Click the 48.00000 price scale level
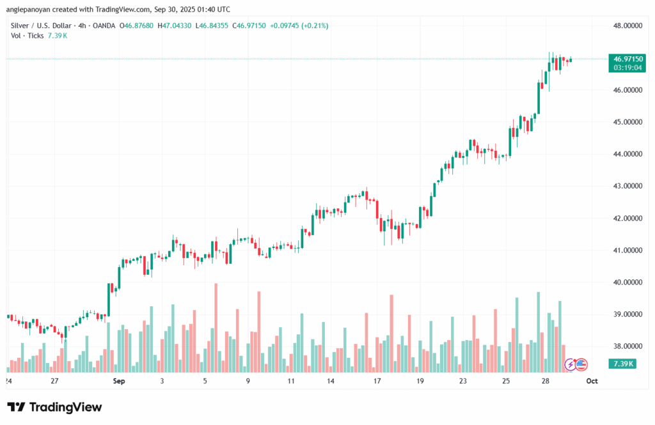 click(x=627, y=26)
